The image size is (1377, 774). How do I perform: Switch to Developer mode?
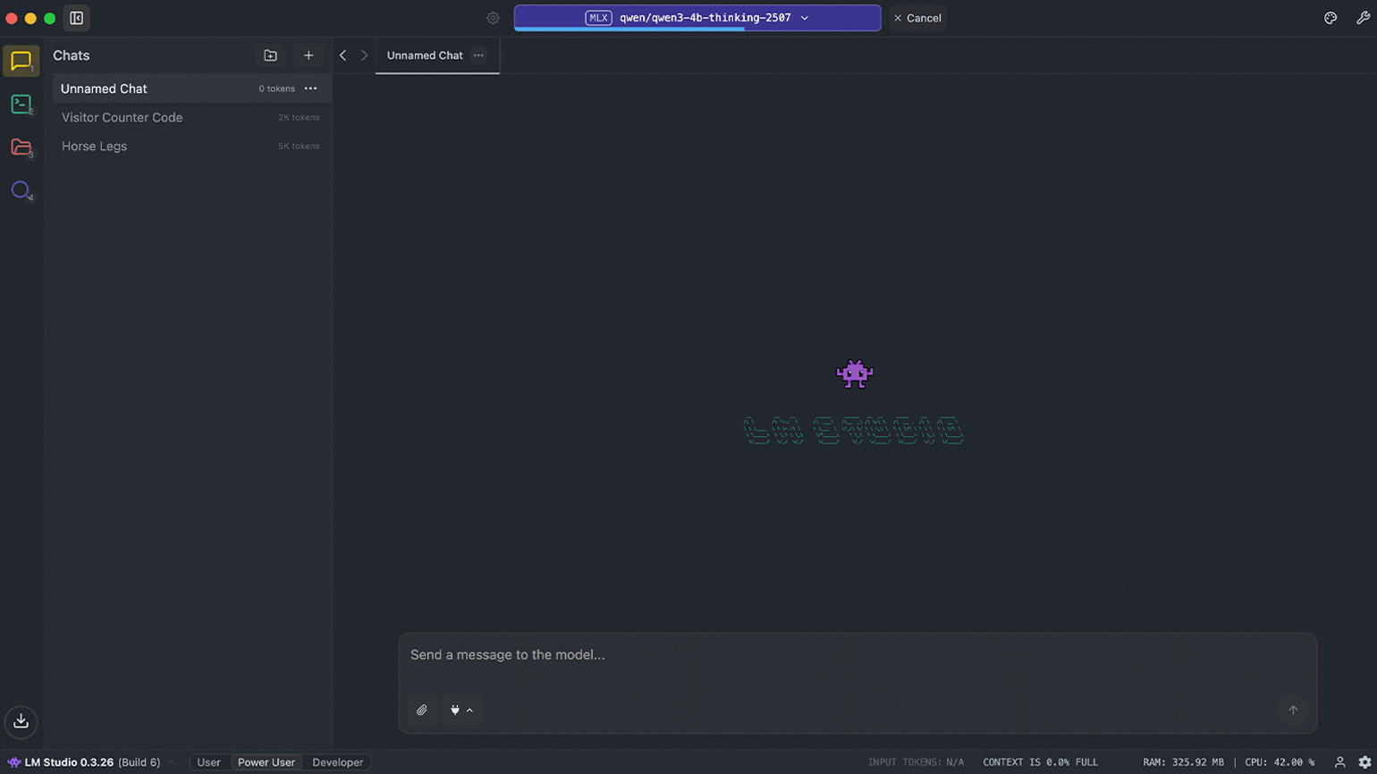tap(337, 762)
